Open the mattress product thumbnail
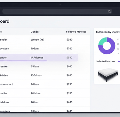Viewport: 120px width, 117px height. point(108,74)
